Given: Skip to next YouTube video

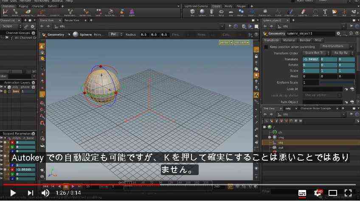Looking at the screenshot, I should 30,193.
